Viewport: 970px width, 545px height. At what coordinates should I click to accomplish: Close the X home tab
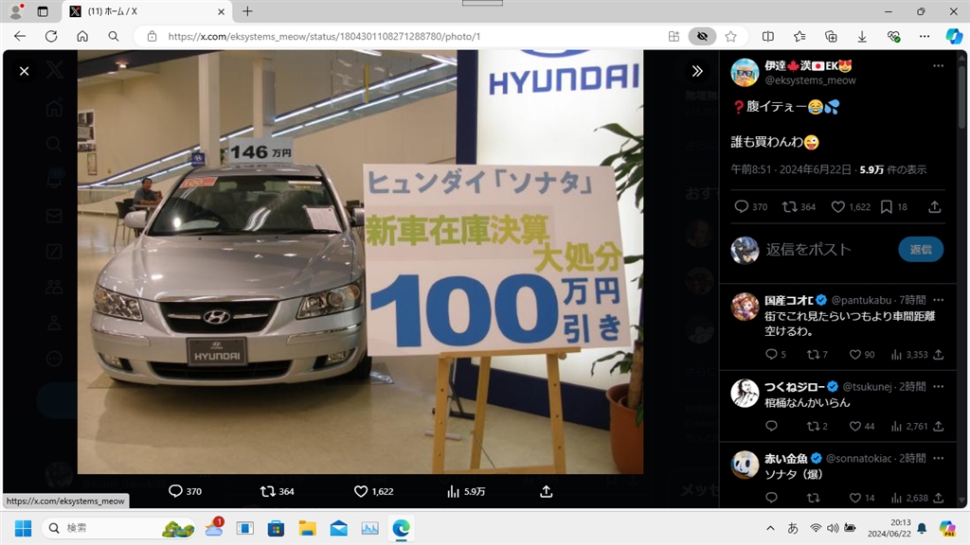click(221, 11)
